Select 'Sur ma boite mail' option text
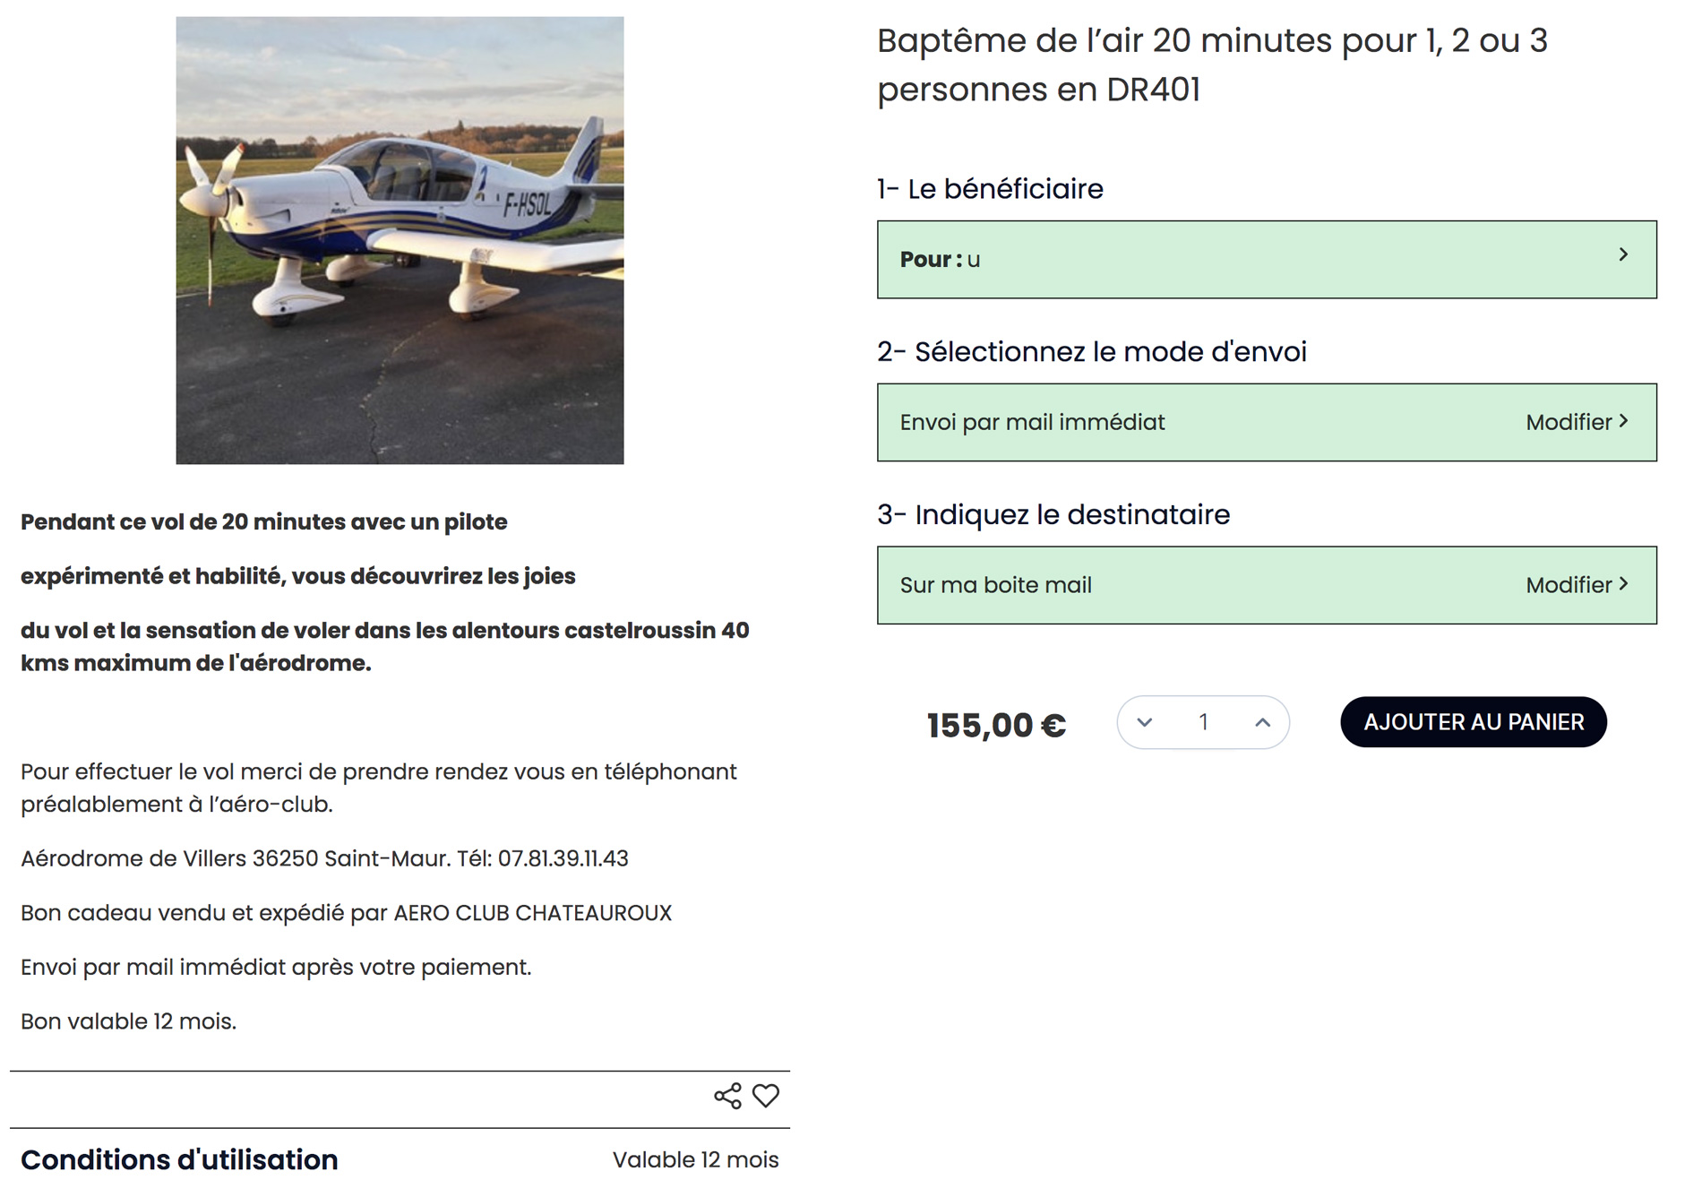The width and height of the screenshot is (1702, 1197). click(995, 586)
